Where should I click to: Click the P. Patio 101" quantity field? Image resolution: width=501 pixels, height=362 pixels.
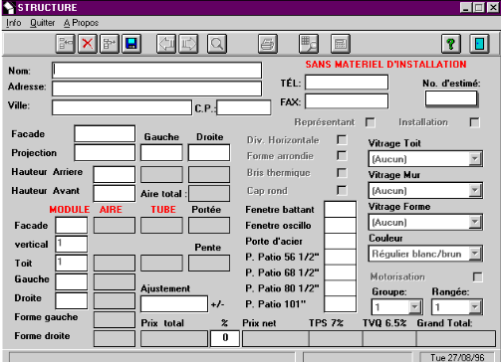341,304
